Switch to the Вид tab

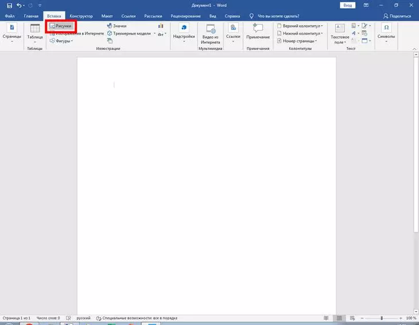[213, 16]
